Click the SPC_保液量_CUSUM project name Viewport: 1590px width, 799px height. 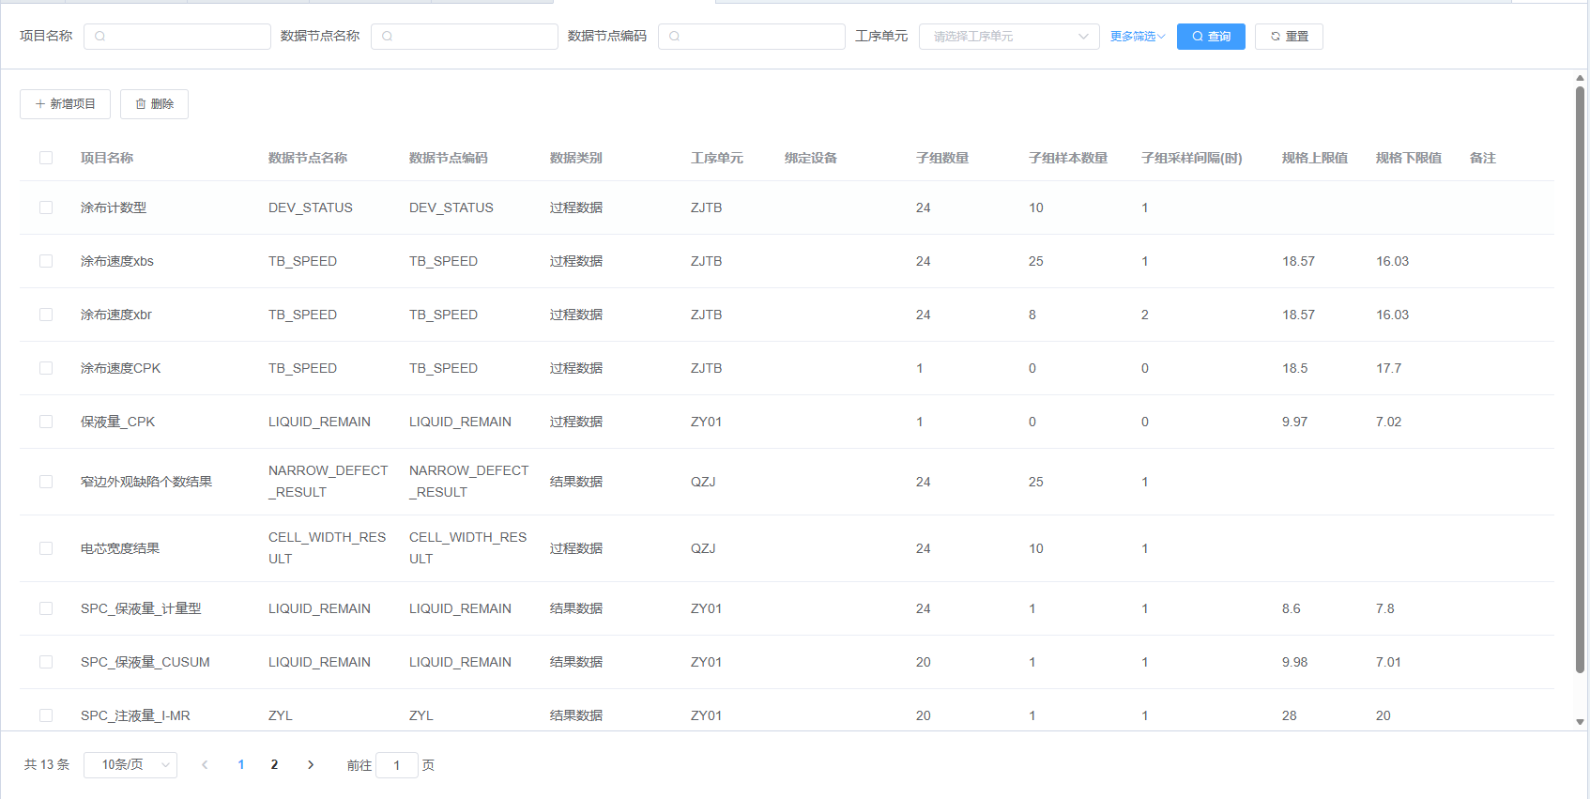(145, 662)
